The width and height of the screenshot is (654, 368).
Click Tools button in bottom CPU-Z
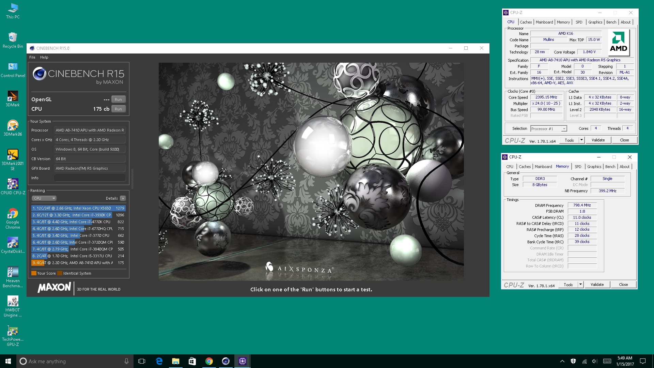point(568,285)
